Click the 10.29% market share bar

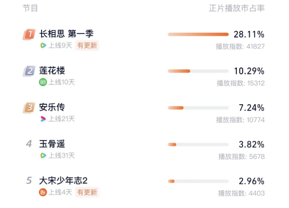(198, 71)
